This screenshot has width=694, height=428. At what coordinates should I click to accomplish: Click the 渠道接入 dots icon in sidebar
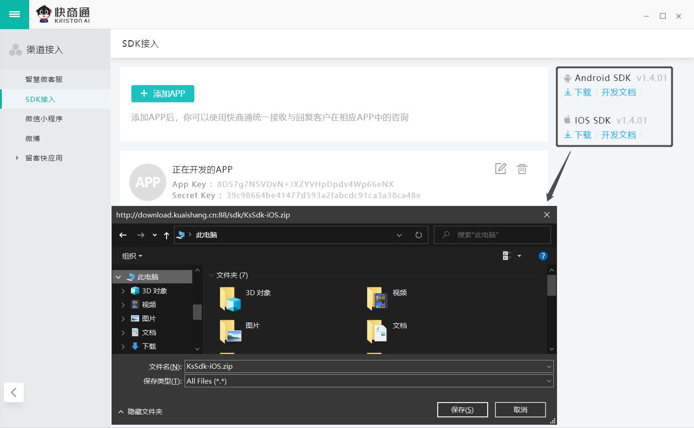click(16, 49)
